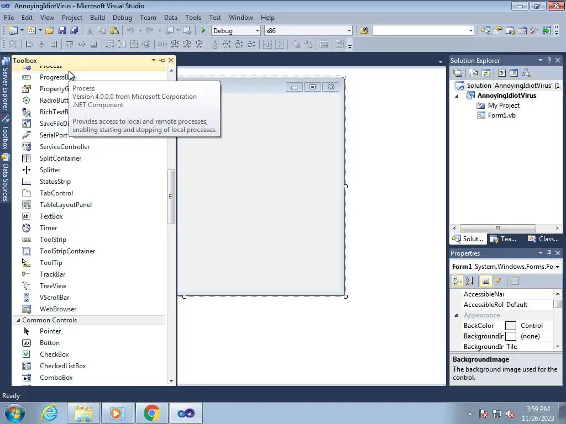This screenshot has width=566, height=424.
Task: Click the BackColor color swatch
Action: (x=510, y=326)
